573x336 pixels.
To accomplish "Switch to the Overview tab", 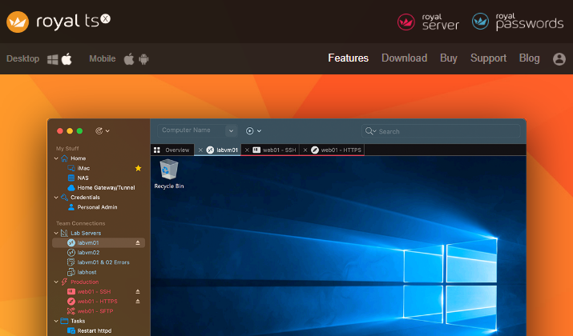I will tap(172, 150).
